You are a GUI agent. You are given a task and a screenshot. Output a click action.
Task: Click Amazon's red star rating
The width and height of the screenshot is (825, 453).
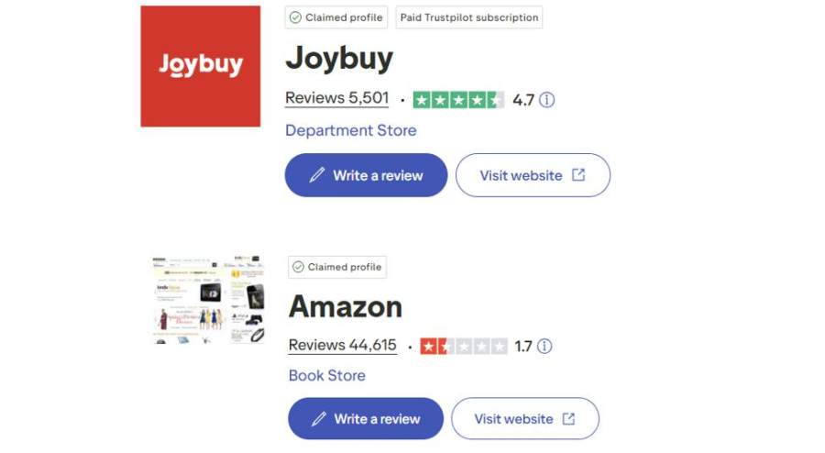[463, 347]
